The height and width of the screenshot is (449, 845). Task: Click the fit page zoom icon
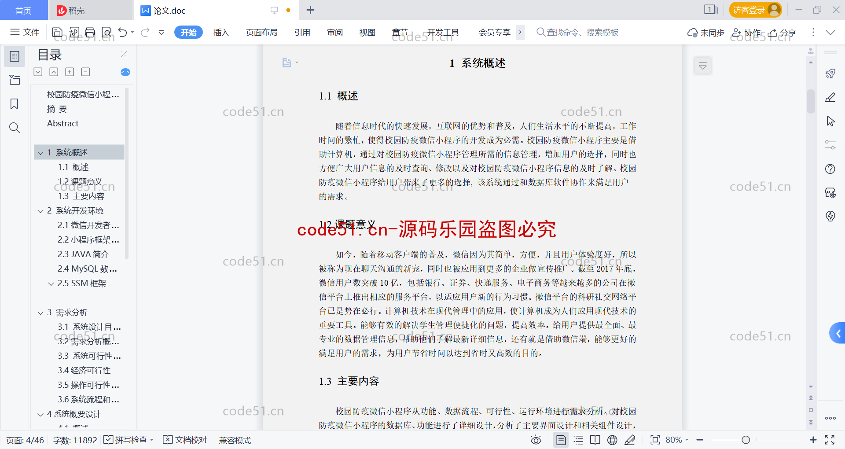point(655,440)
